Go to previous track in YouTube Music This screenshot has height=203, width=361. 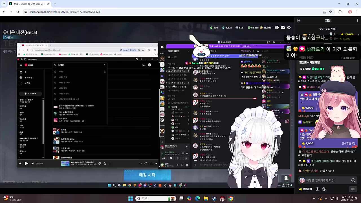[x=20, y=163]
